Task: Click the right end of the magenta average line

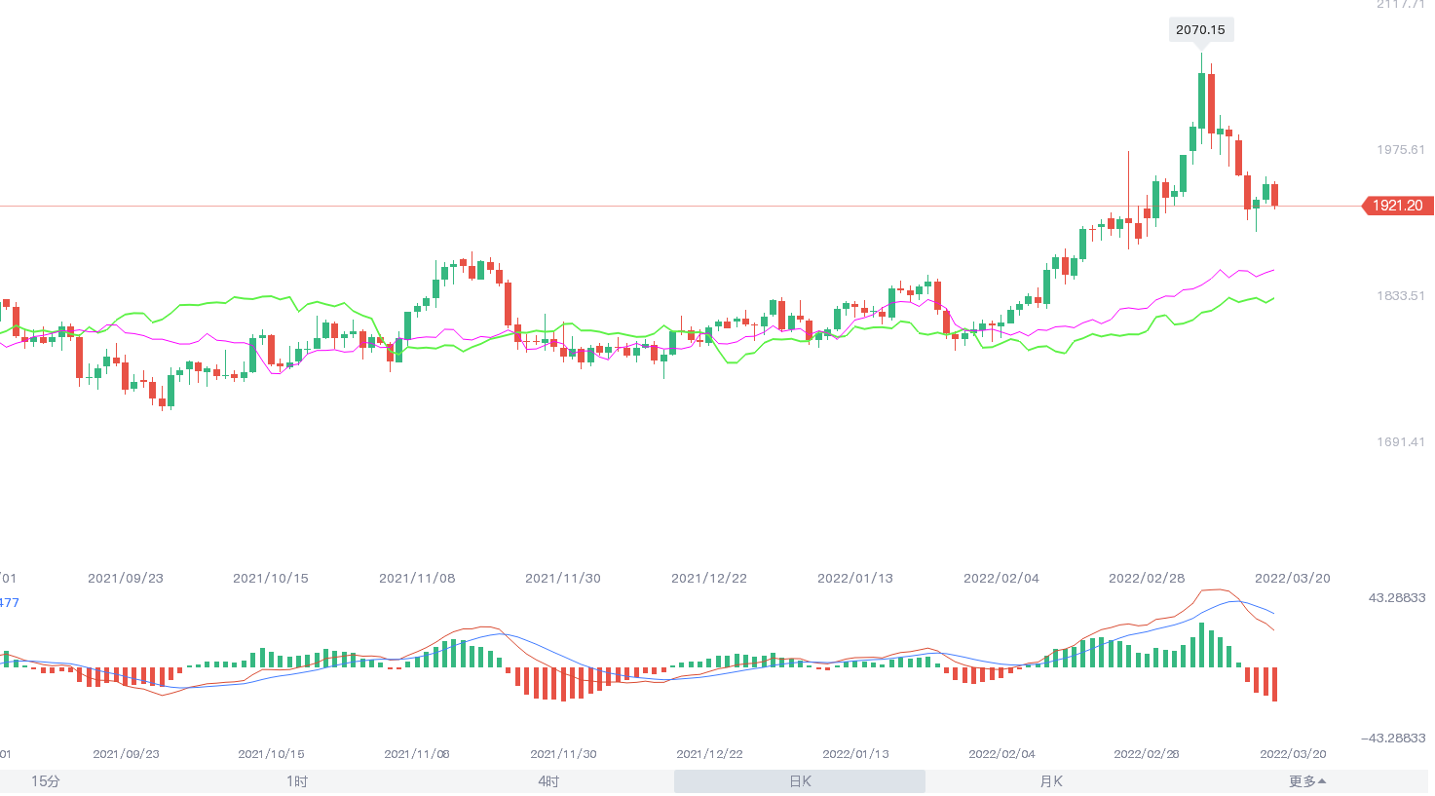Action: (x=1272, y=271)
